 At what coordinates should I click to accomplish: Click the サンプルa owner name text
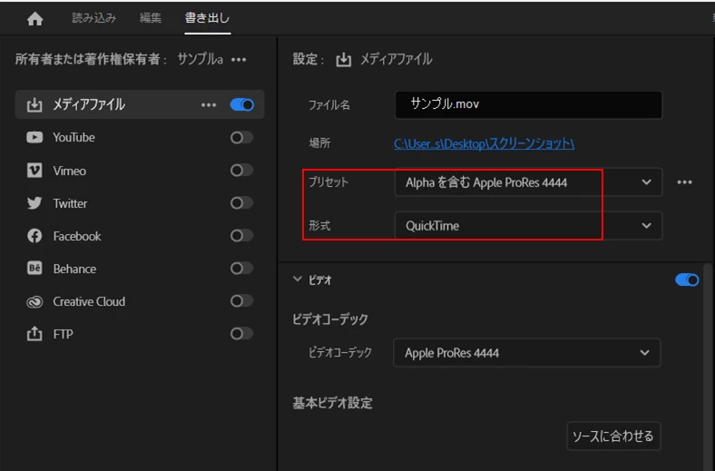(x=201, y=59)
